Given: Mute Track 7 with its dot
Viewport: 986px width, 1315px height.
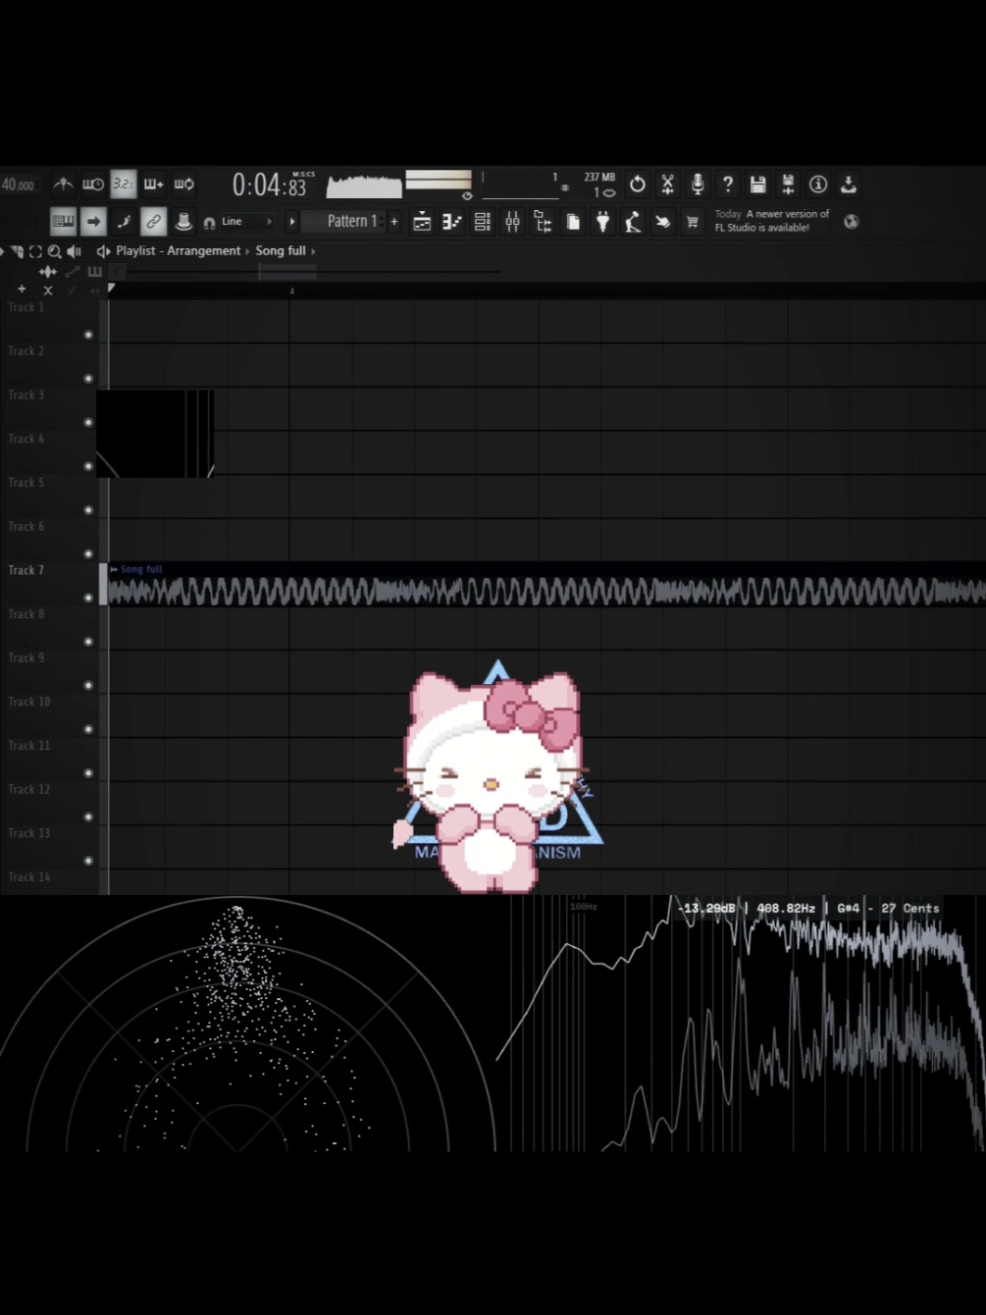Looking at the screenshot, I should point(88,598).
